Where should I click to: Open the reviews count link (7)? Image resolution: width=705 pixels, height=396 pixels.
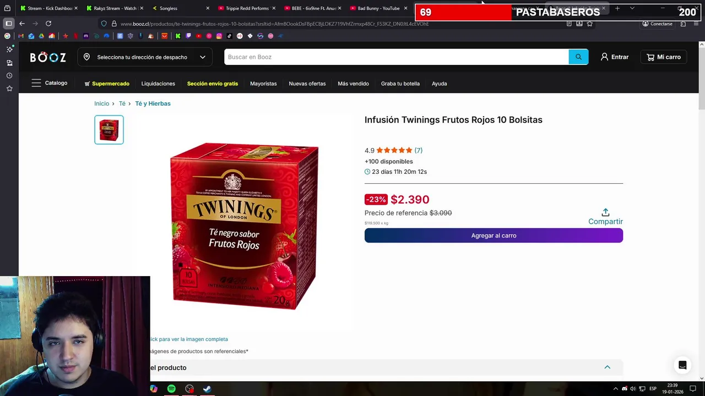pyautogui.click(x=419, y=150)
